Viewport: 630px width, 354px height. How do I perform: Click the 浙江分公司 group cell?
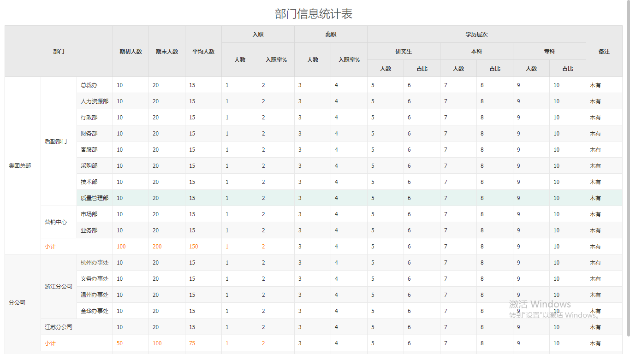[x=59, y=286]
